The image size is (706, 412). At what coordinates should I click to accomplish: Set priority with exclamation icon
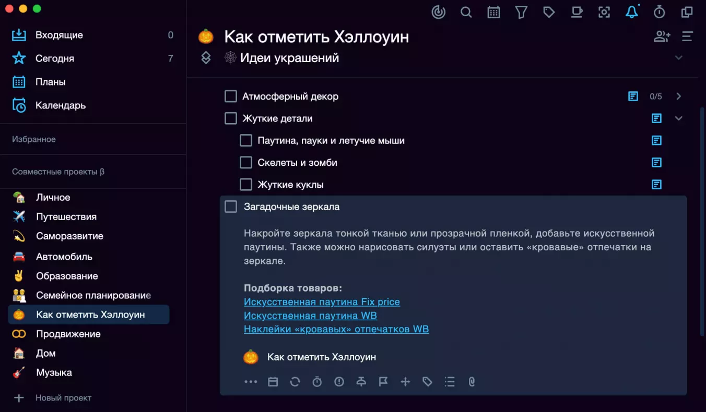pos(339,382)
